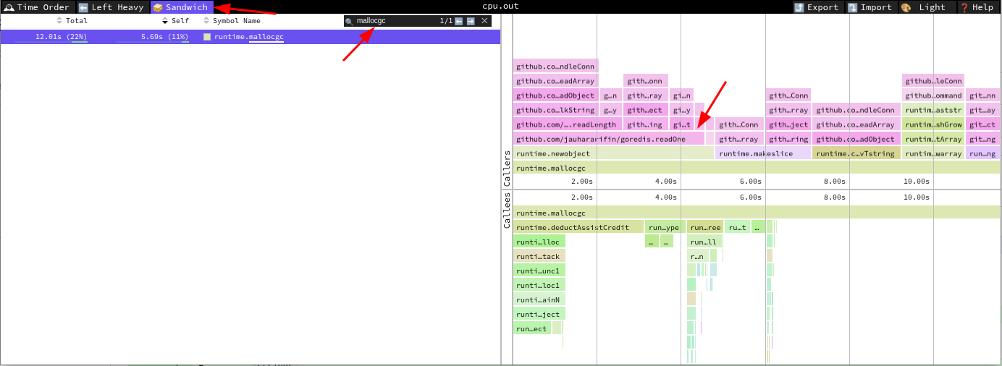Click the runtime.mallocgc color swatch square

(x=207, y=37)
